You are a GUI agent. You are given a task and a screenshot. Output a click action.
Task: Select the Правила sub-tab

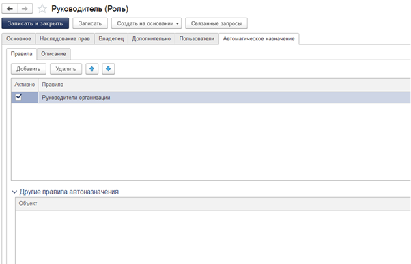21,54
